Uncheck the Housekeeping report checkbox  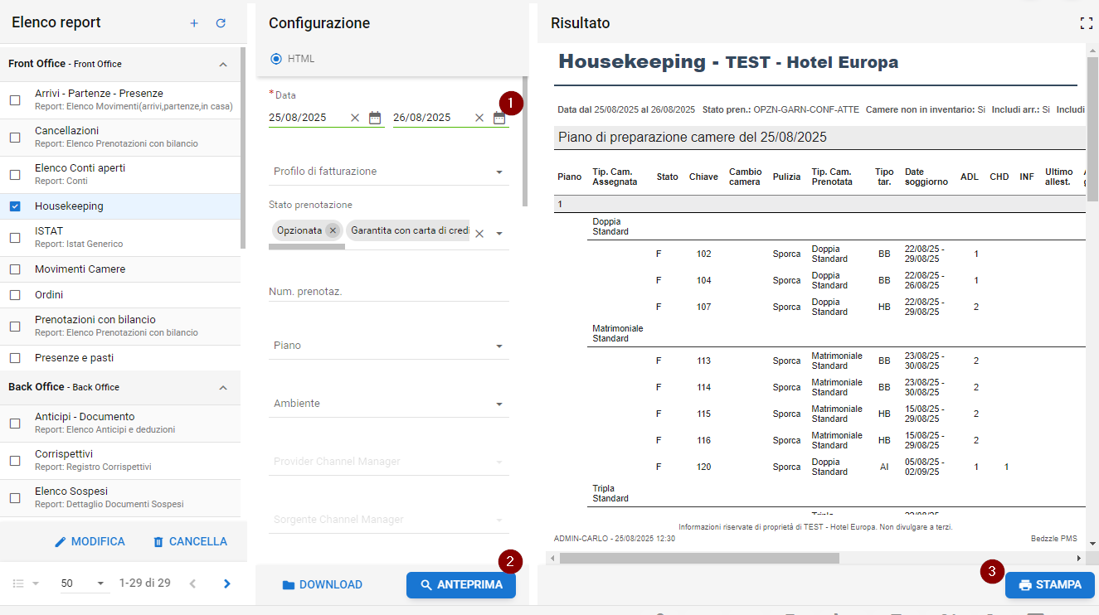(x=15, y=206)
